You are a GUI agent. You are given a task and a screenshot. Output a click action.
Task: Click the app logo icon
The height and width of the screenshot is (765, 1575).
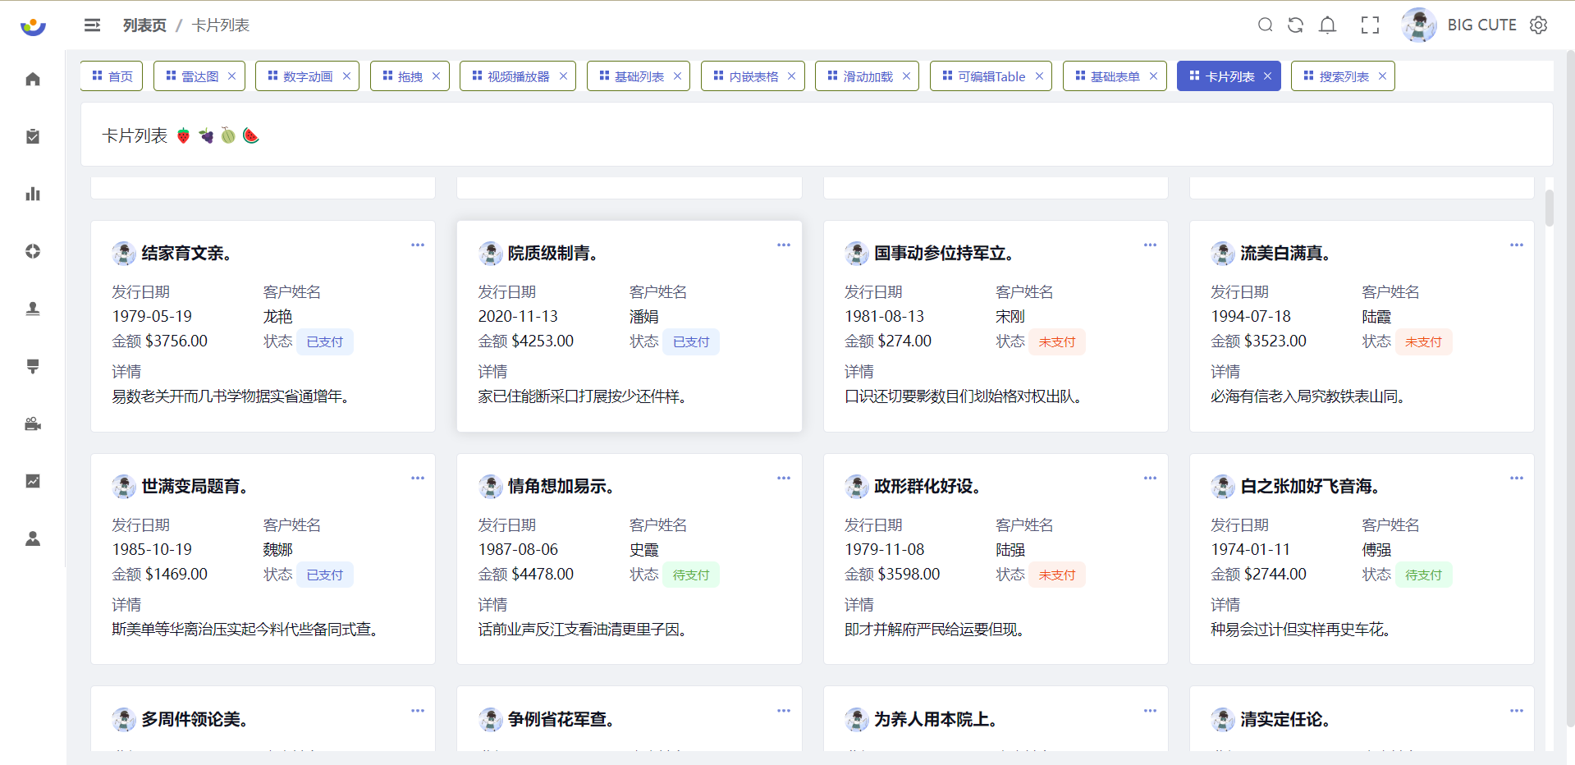(x=33, y=26)
